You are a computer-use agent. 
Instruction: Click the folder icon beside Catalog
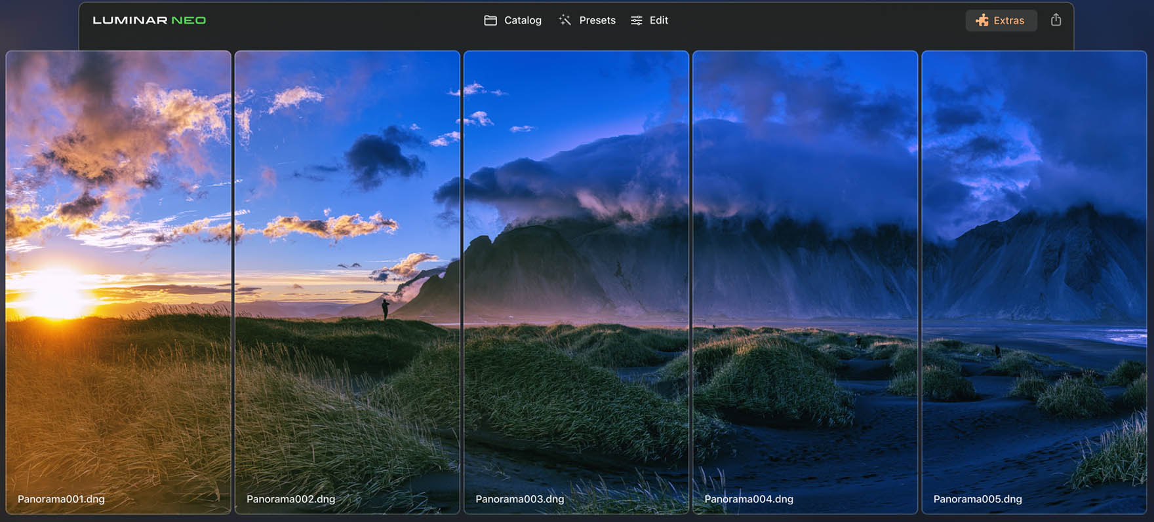click(490, 20)
